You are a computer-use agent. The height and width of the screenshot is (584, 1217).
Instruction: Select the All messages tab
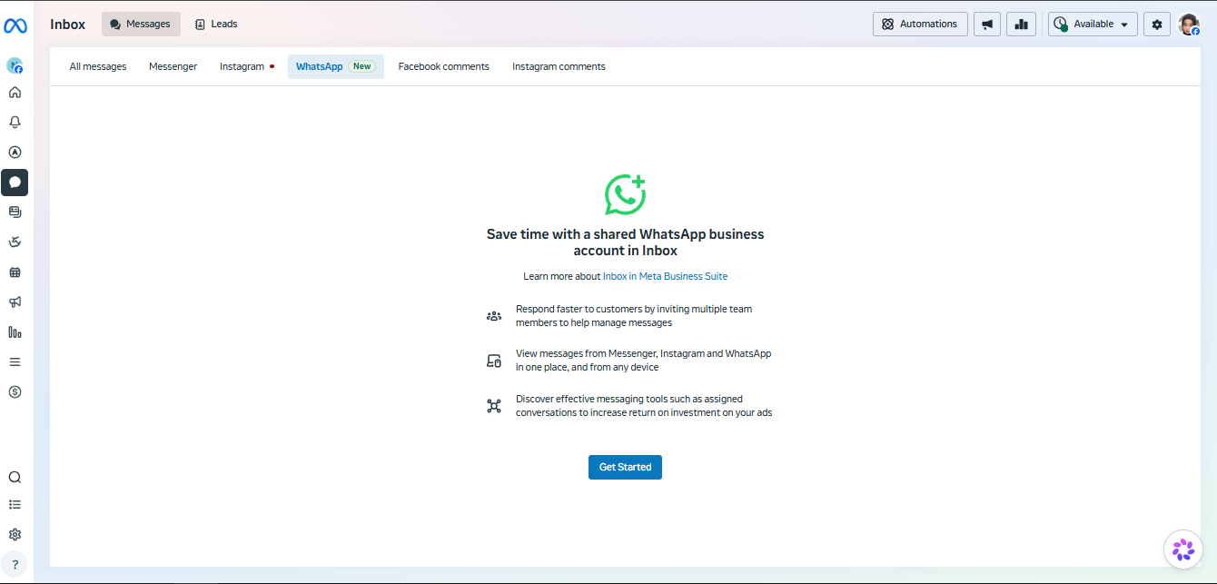coord(98,66)
